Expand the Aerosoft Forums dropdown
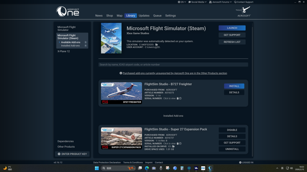 [x=220, y=2]
